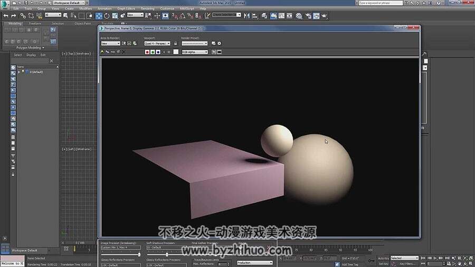Open the RGB Alpha channel dropdown
Image resolution: width=475 pixels, height=267 pixels.
[x=194, y=52]
